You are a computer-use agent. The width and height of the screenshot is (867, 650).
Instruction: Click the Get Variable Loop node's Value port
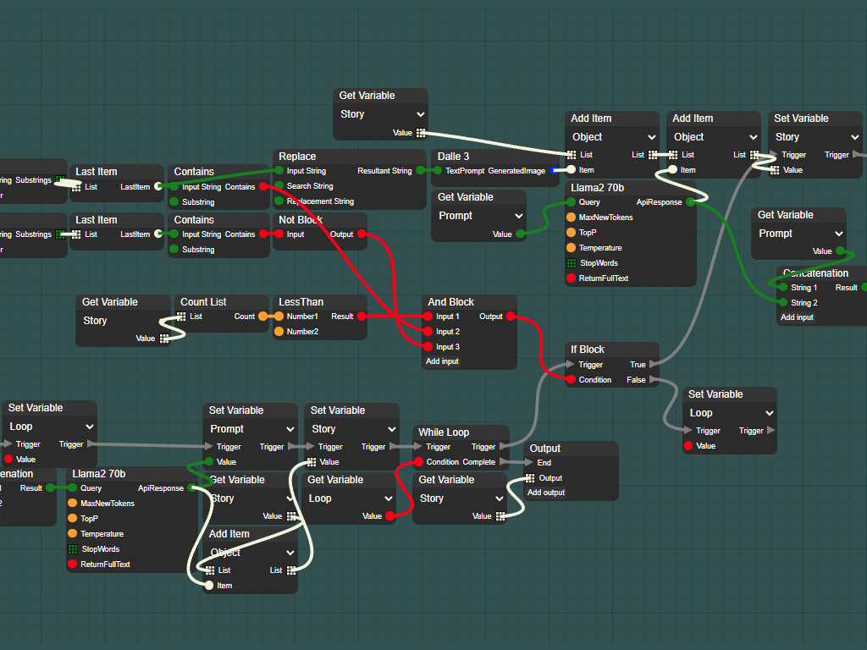(x=389, y=515)
